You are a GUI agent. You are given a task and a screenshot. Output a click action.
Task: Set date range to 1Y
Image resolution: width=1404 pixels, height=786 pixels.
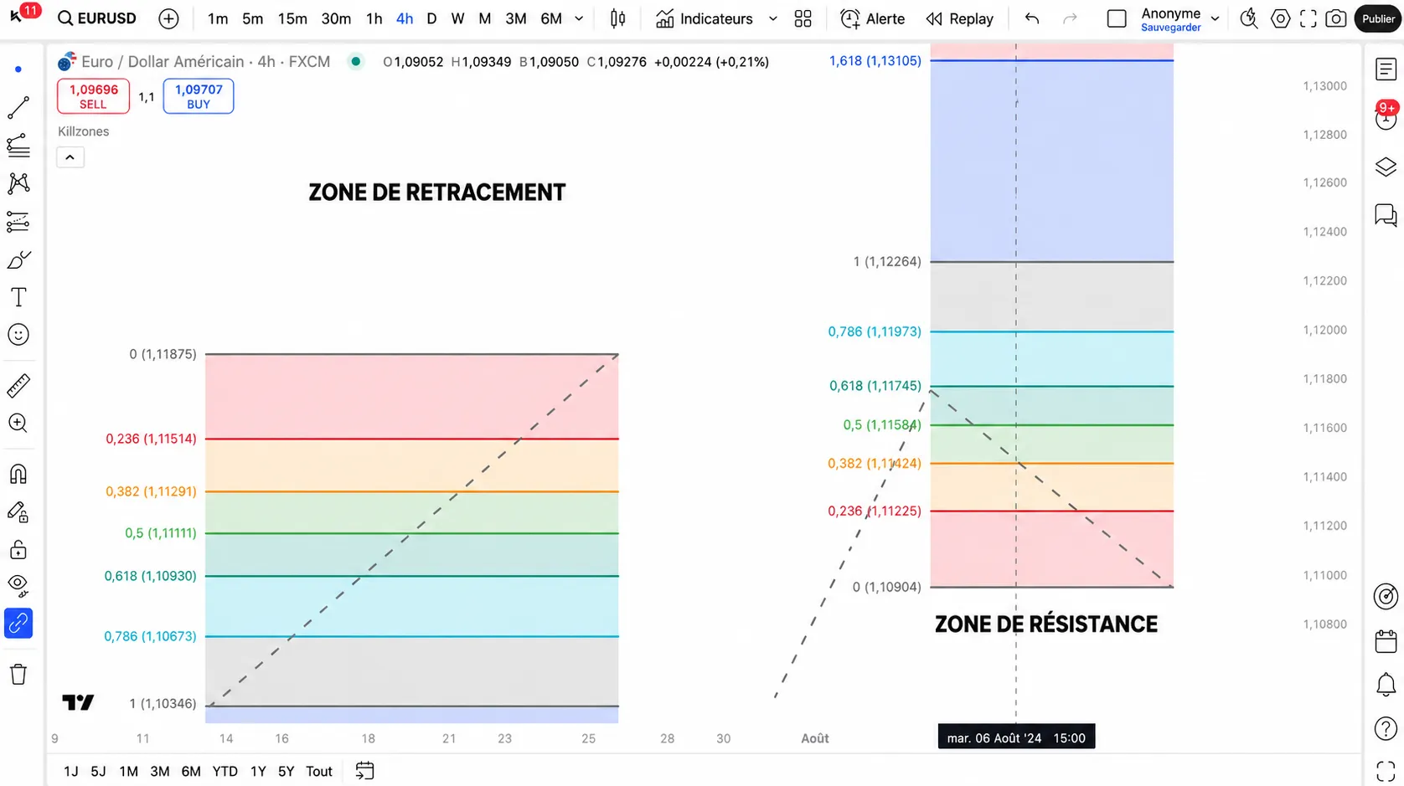[x=258, y=771]
